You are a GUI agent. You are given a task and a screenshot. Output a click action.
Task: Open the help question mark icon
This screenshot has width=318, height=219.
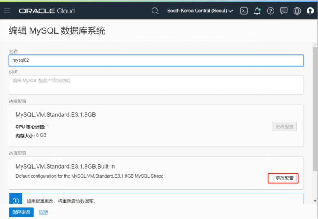[x=270, y=11]
